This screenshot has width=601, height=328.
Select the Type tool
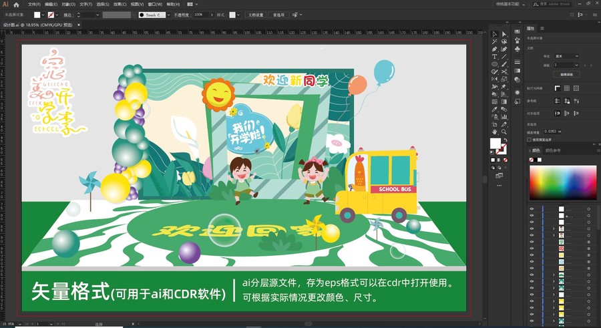[x=494, y=56]
